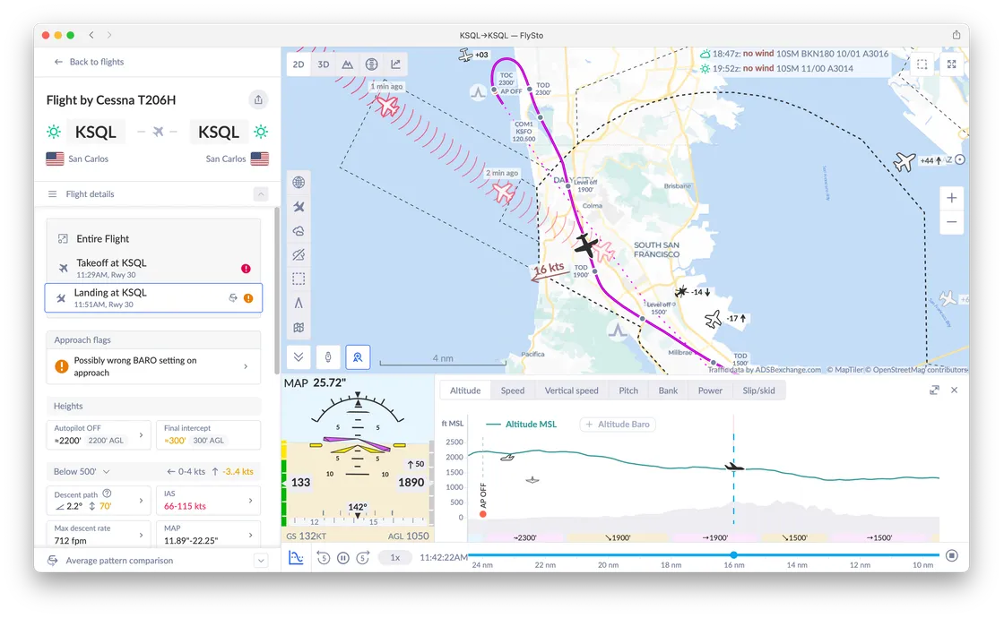Toggle the weather cloud layer icon
1004x618 pixels.
pyautogui.click(x=299, y=231)
